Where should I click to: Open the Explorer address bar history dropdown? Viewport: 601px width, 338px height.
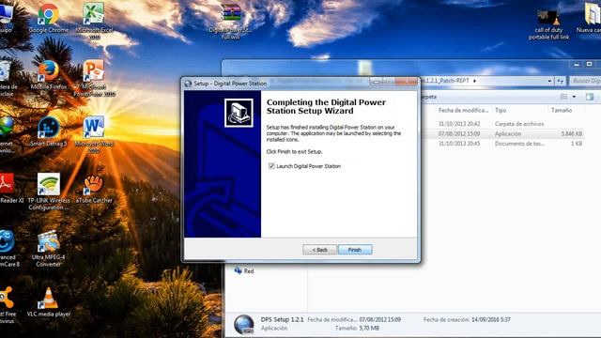pos(549,81)
